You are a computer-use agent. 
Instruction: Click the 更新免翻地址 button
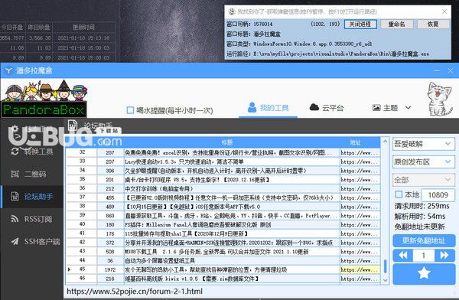point(424,241)
